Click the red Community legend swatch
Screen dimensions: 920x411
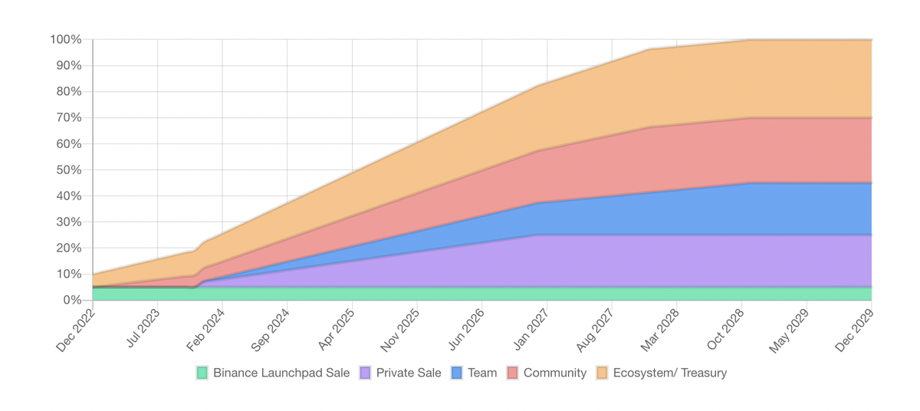tap(513, 373)
